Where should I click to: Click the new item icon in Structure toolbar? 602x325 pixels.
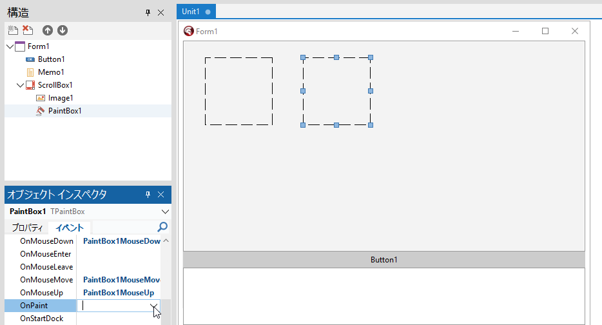12,30
